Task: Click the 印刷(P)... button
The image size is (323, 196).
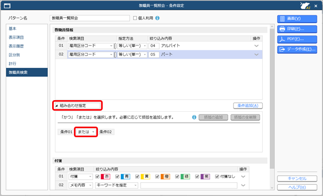Action: tap(297, 29)
